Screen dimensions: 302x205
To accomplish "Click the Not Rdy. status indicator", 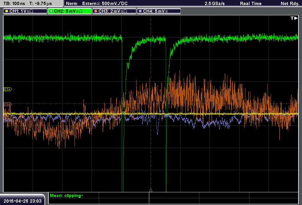I will pos(290,4).
